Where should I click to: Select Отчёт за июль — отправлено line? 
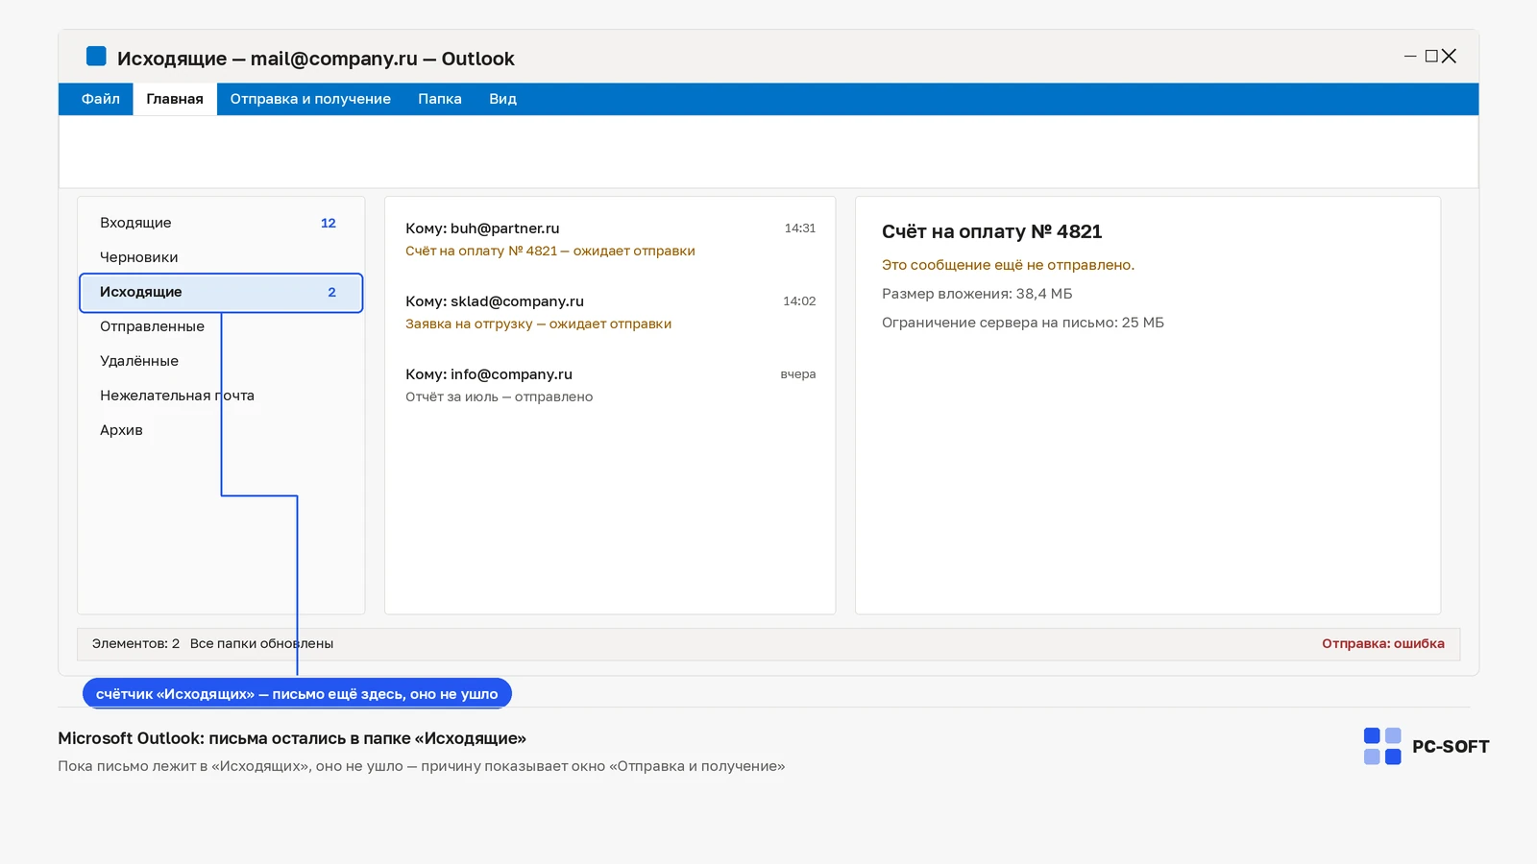(499, 396)
